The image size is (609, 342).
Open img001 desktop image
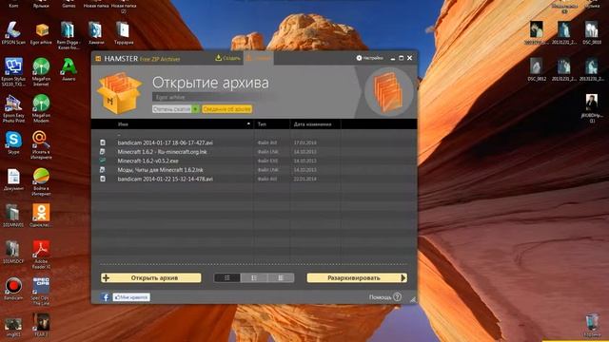[x=13, y=328]
